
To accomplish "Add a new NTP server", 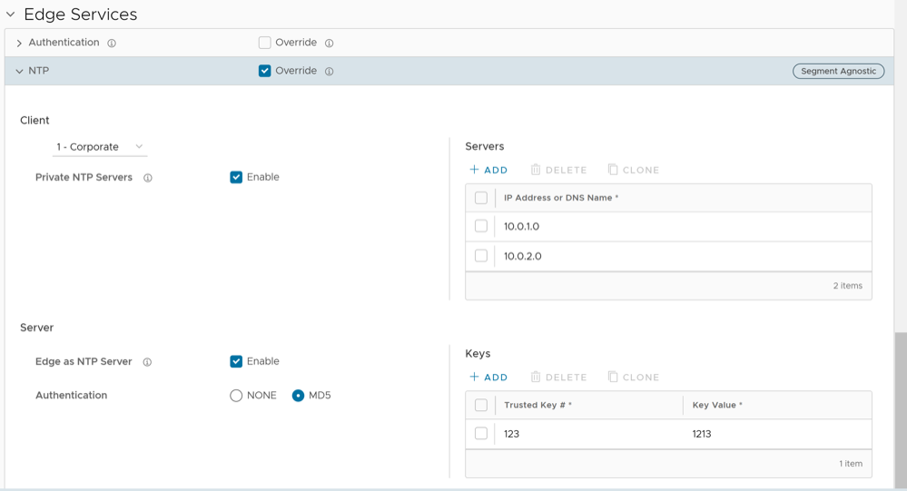I will point(488,170).
